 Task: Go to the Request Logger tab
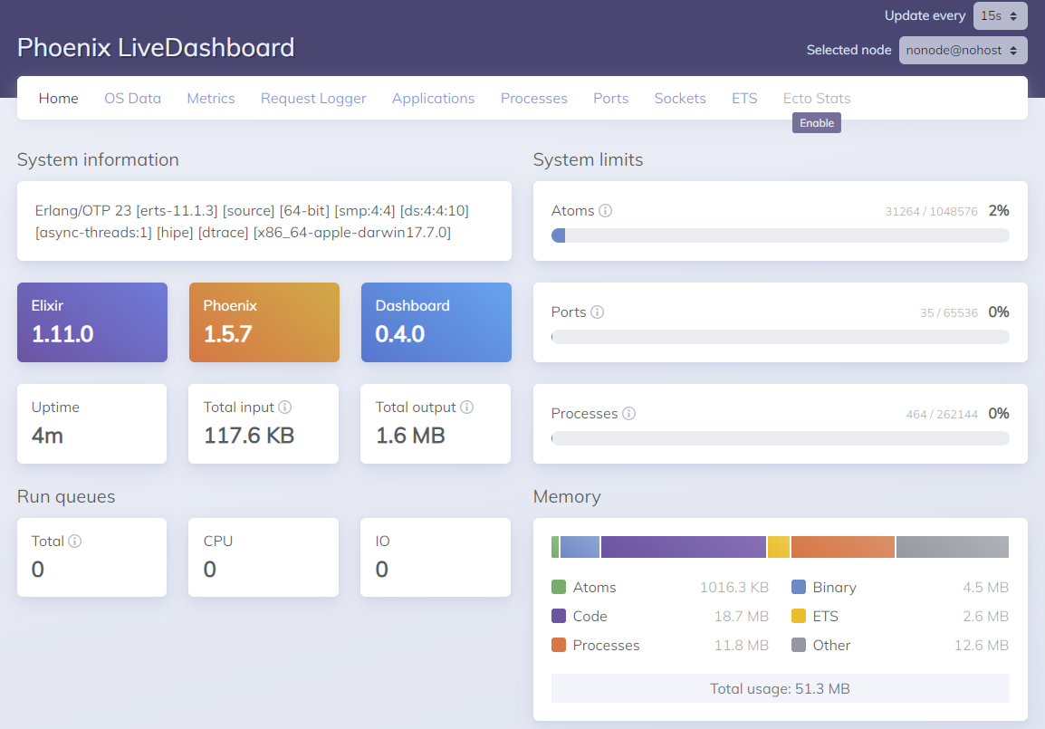313,98
